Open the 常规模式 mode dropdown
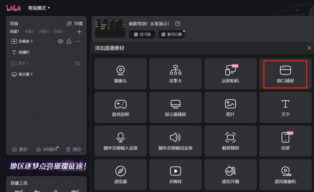Viewport: 314px width, 192px height. click(x=39, y=8)
